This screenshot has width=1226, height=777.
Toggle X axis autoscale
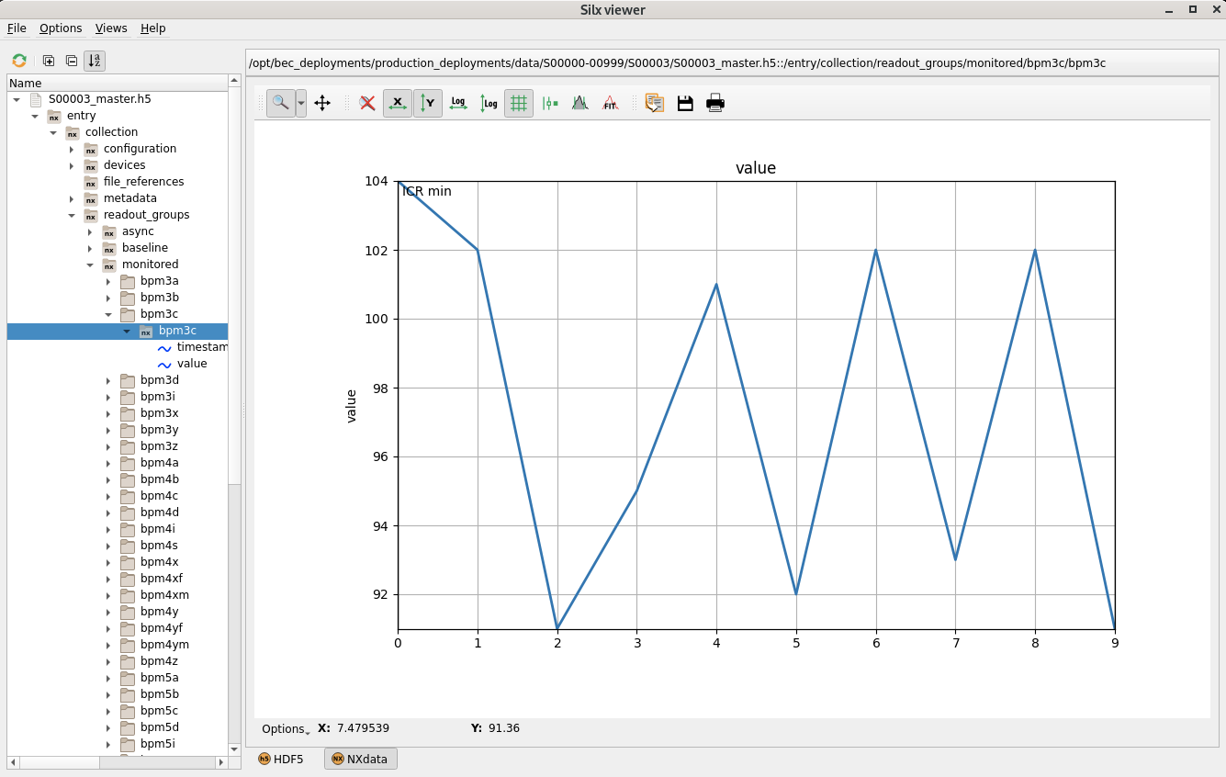click(398, 103)
